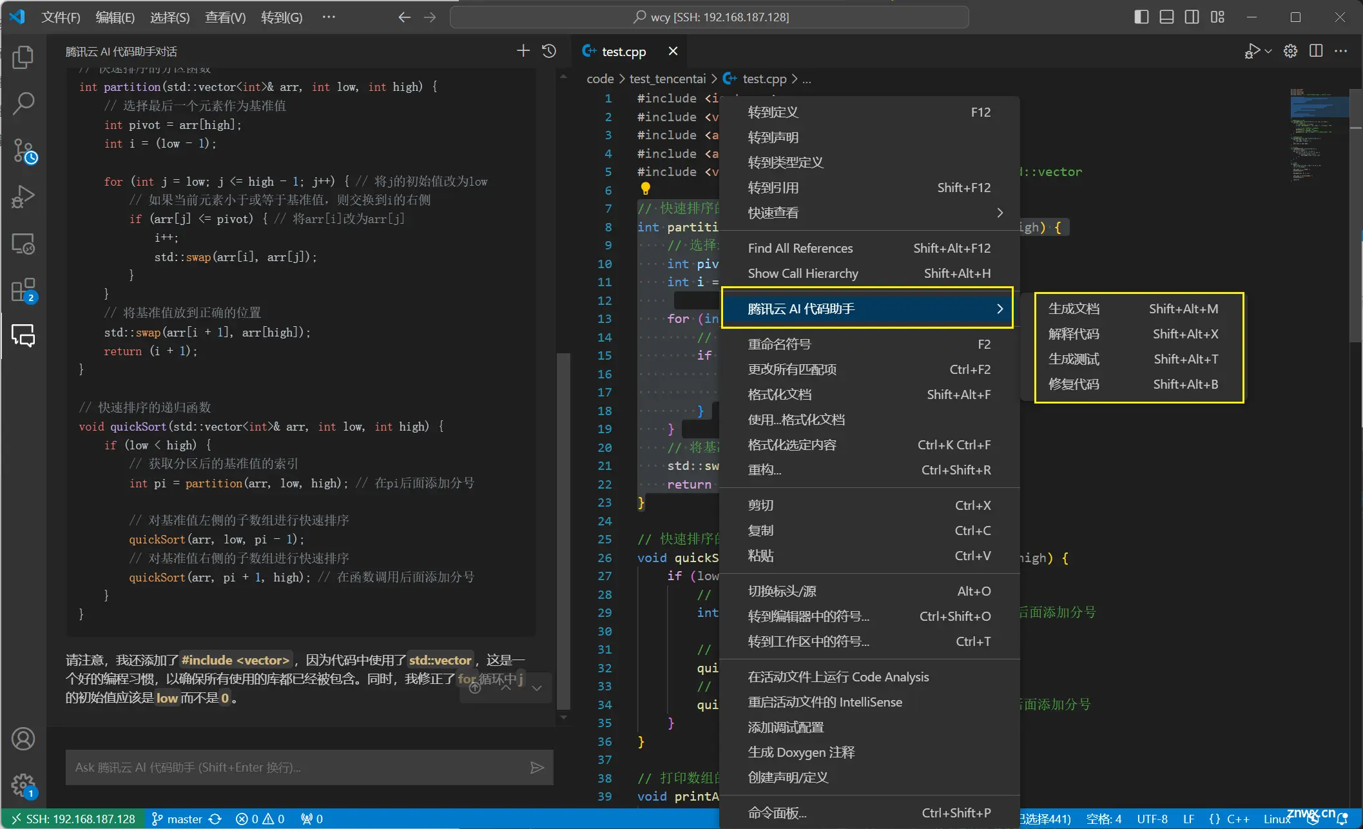Open Manage gear icon in activity bar
Viewport: 1363px width, 829px height.
[23, 786]
